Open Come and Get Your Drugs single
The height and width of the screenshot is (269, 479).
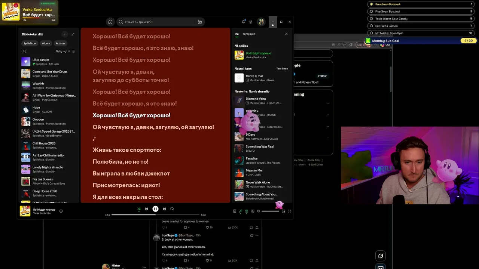point(49,74)
